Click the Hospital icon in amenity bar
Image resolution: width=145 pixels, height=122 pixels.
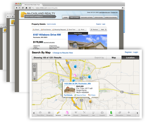coord(102,112)
